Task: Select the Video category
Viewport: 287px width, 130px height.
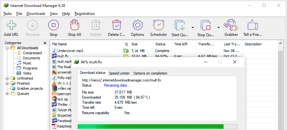Action: pos(27,73)
